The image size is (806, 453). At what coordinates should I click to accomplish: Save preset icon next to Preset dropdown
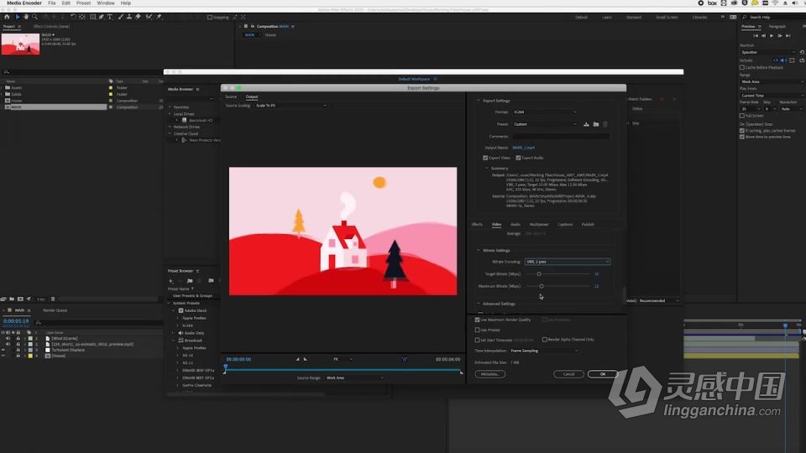click(x=586, y=124)
